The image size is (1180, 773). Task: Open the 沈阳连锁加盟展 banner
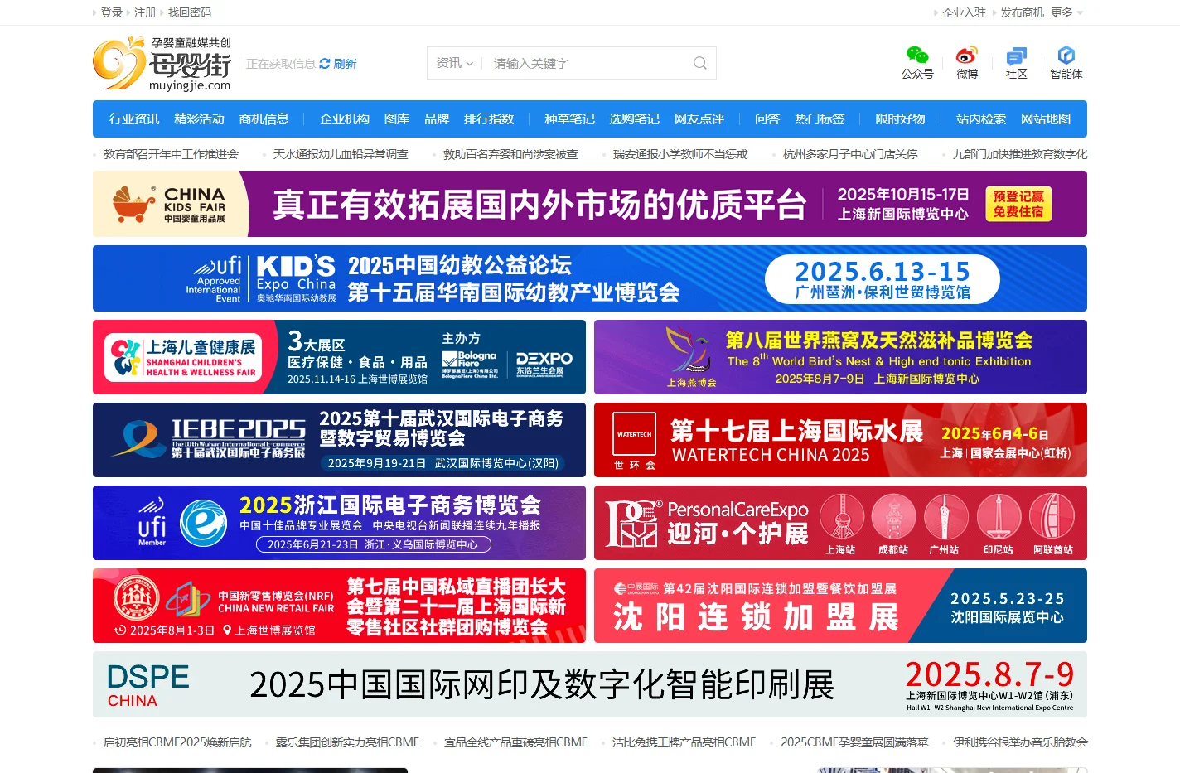pos(840,606)
